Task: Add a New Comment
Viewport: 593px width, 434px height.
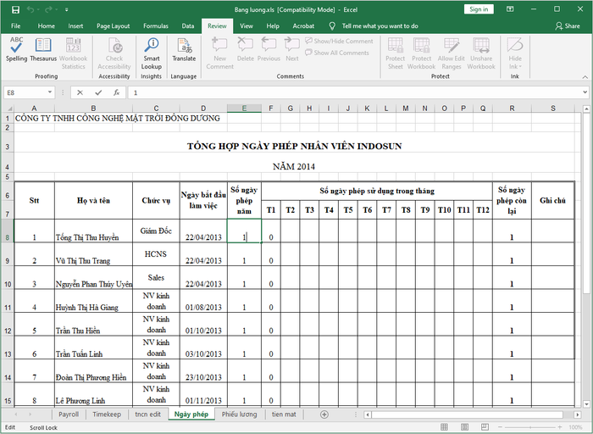Action: [x=219, y=53]
